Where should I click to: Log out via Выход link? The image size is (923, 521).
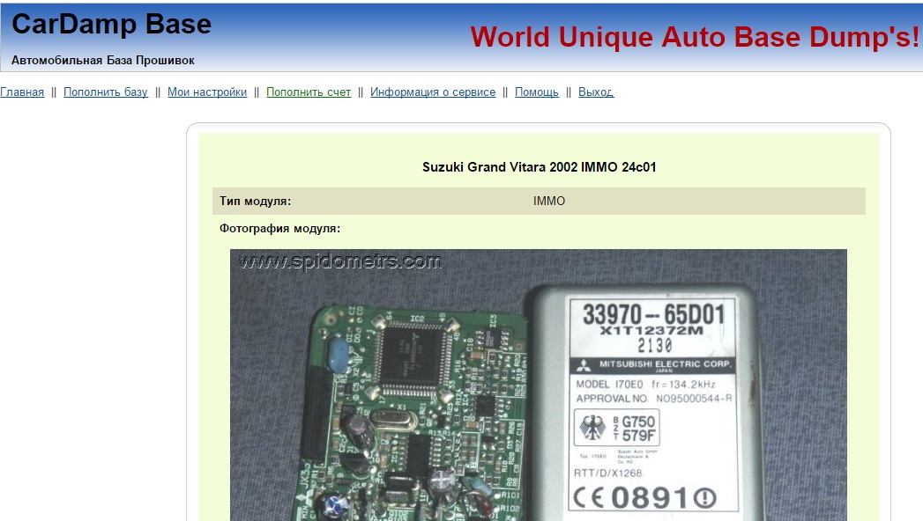point(596,92)
